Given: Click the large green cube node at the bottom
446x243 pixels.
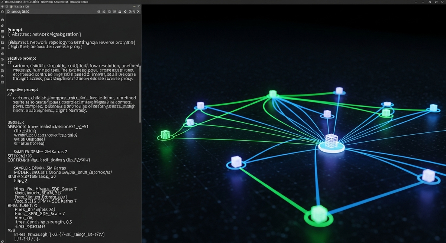Looking at the screenshot, I should pos(319,214).
